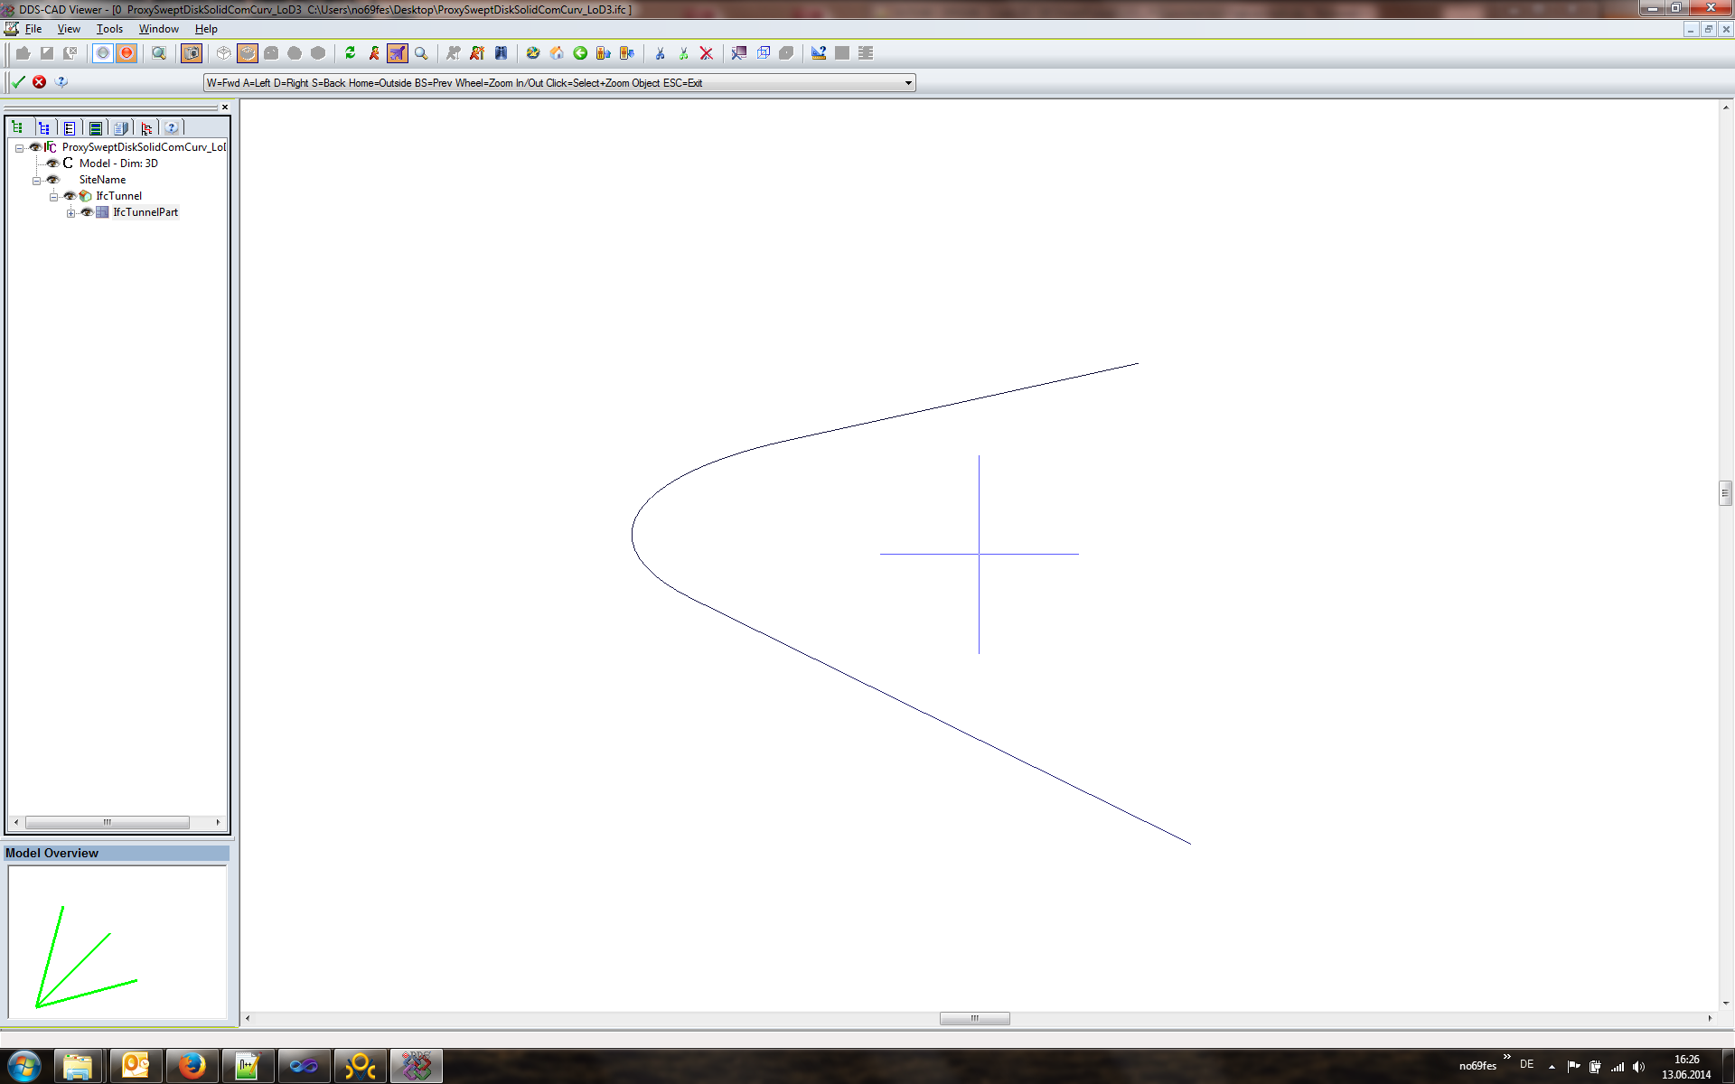The height and width of the screenshot is (1084, 1735).
Task: Collapse the IfcTunnel tree node
Action: [53, 197]
